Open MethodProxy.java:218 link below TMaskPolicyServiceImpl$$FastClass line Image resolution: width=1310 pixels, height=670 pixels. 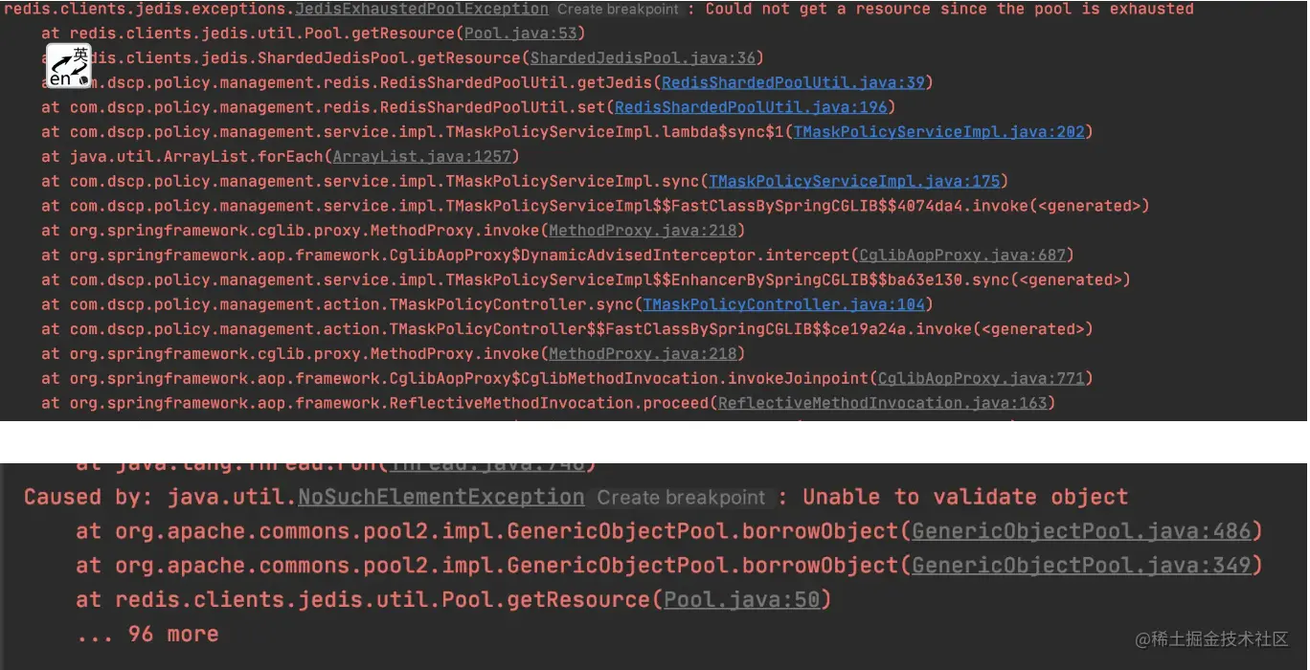click(643, 231)
